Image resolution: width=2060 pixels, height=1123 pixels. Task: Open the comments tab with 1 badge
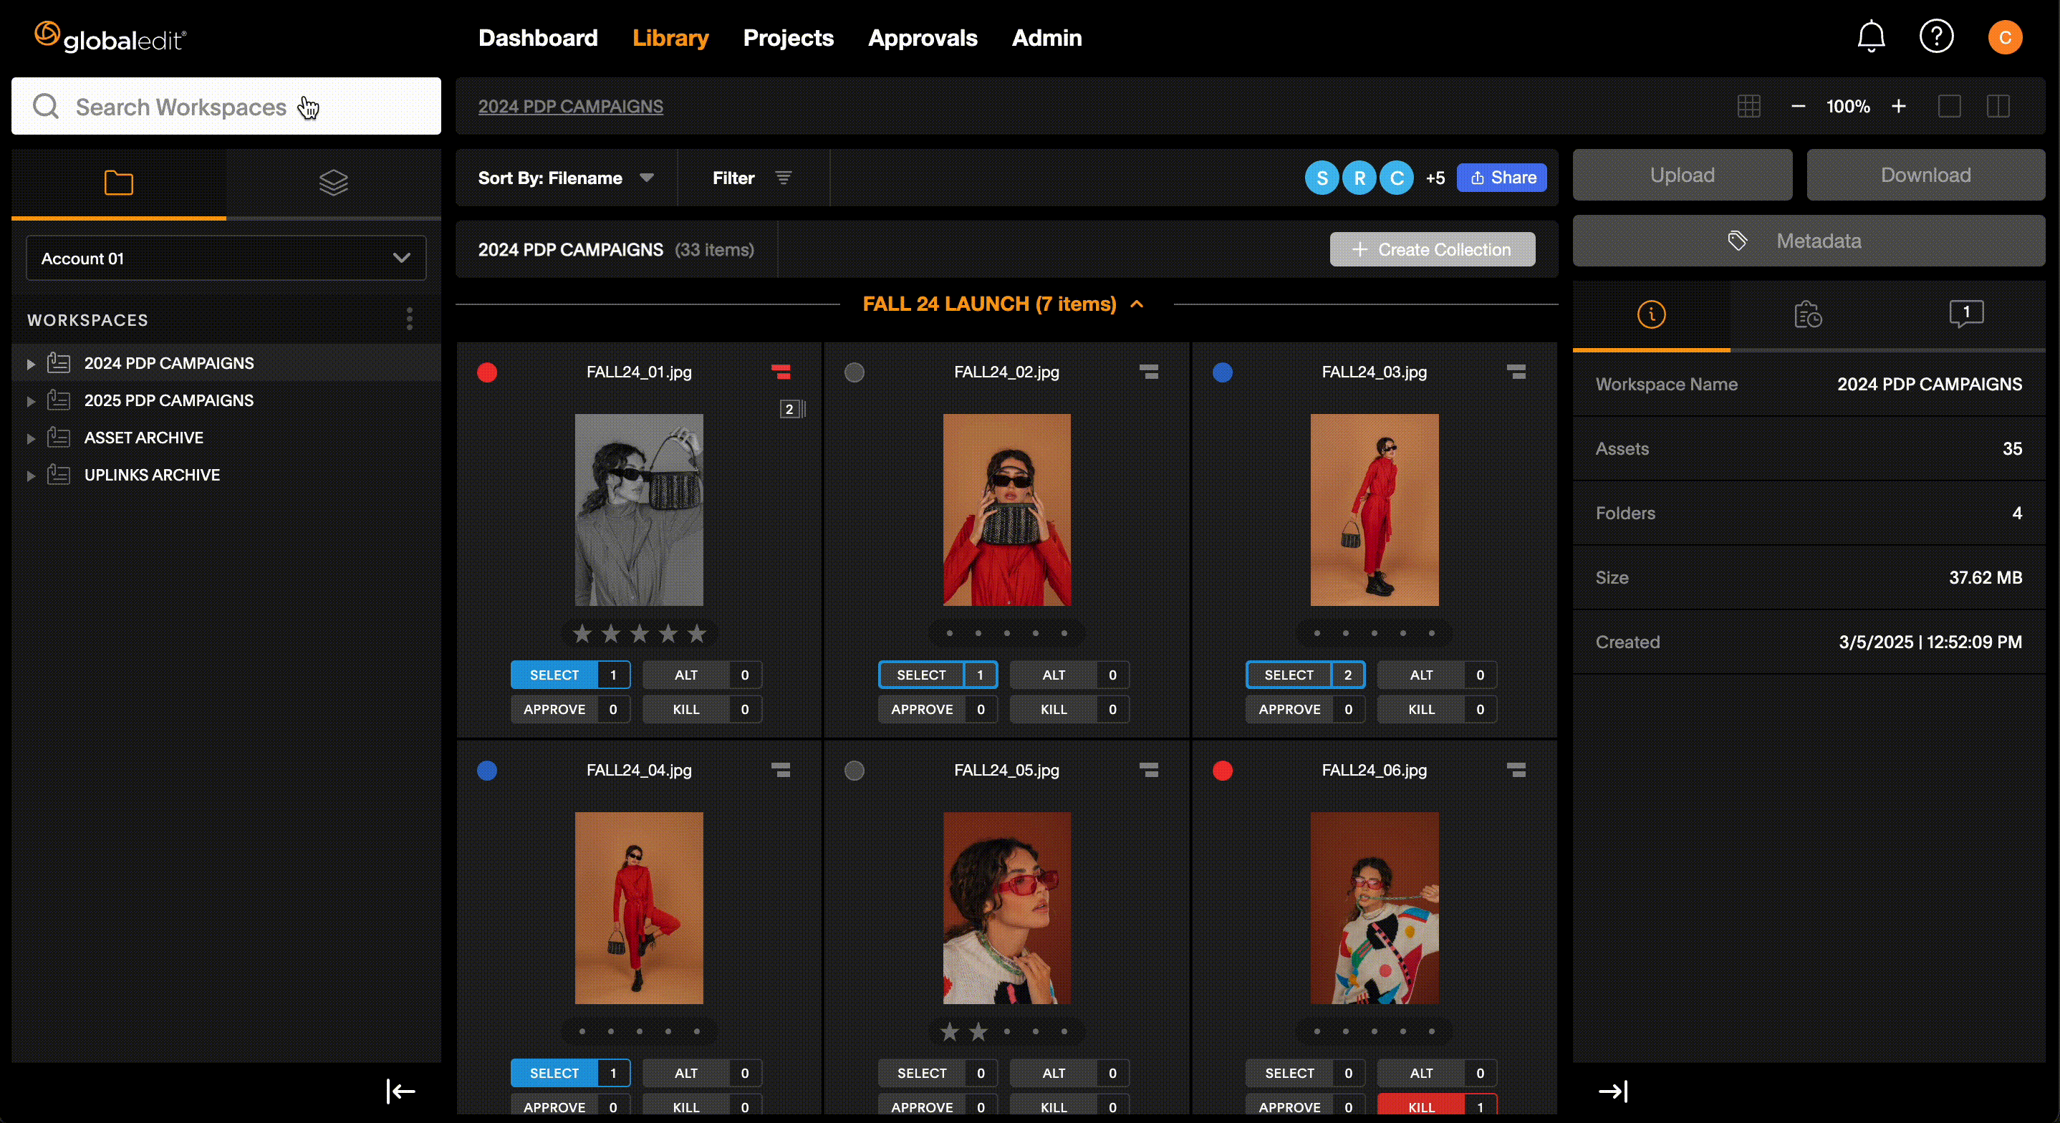[x=1965, y=314]
